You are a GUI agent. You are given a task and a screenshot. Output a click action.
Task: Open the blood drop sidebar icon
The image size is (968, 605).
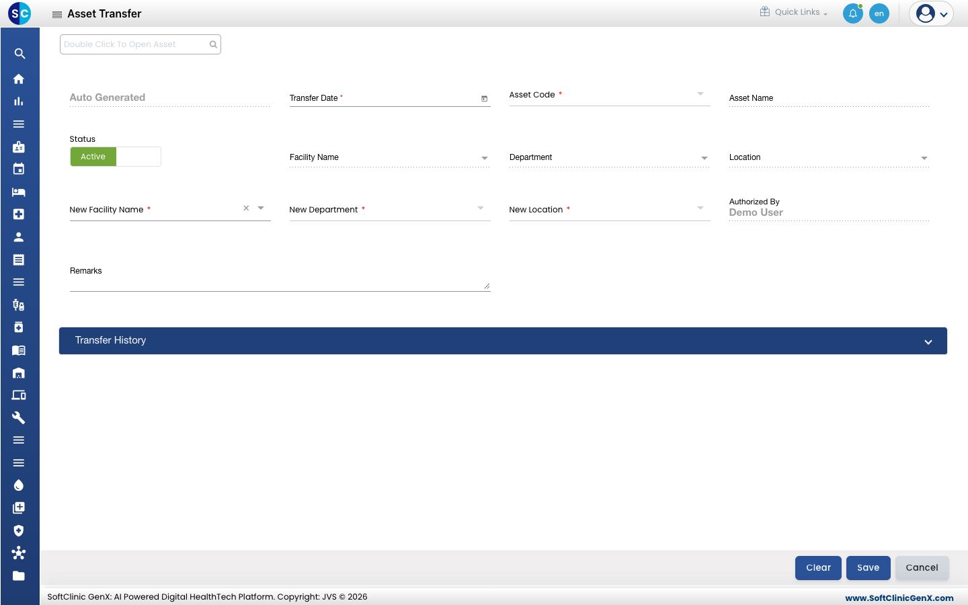tap(19, 485)
